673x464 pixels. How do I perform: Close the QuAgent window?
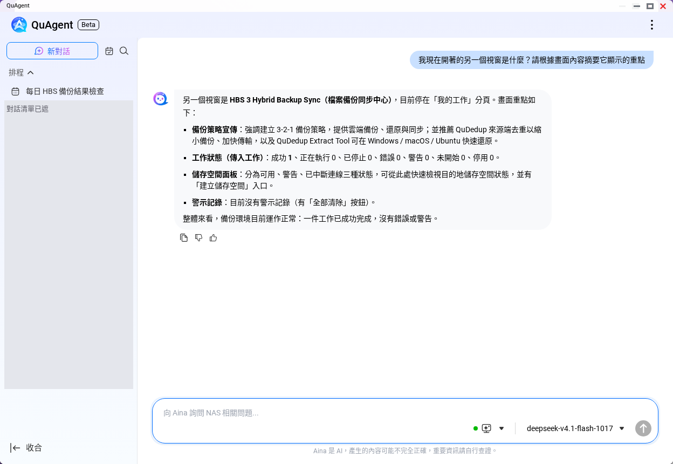[x=663, y=6]
